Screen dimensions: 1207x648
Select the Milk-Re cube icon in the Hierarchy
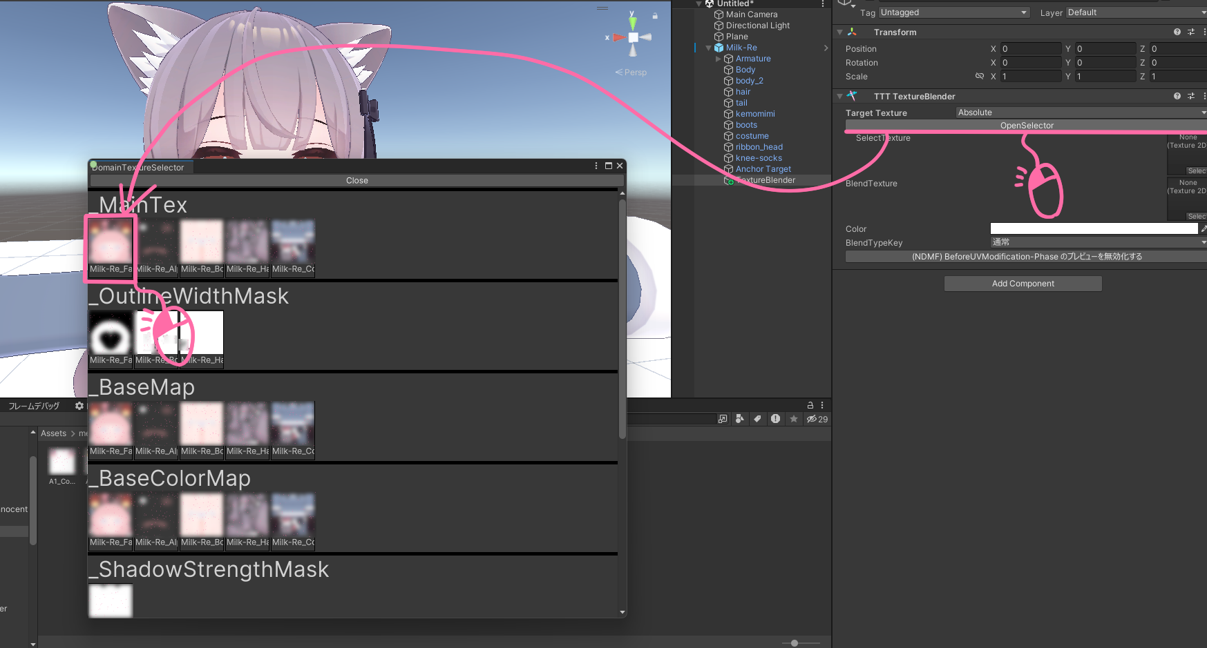(x=719, y=48)
